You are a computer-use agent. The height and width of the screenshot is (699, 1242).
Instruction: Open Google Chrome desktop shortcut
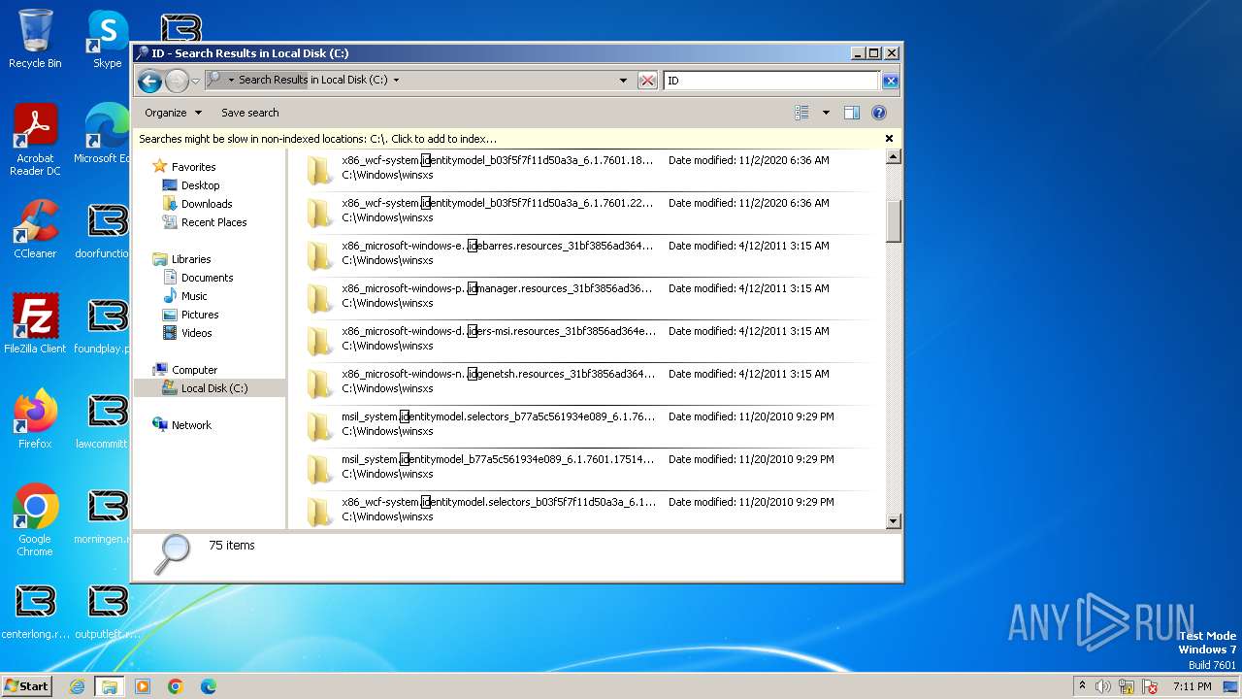(x=35, y=520)
